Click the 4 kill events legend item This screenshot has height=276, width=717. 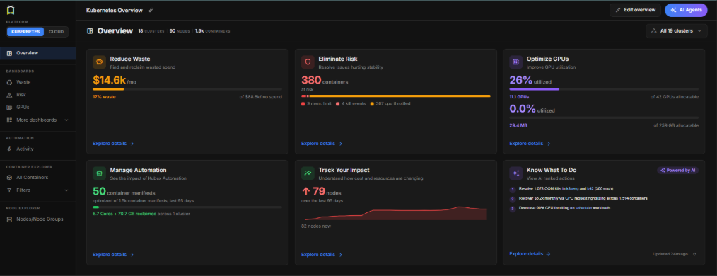[351, 104]
